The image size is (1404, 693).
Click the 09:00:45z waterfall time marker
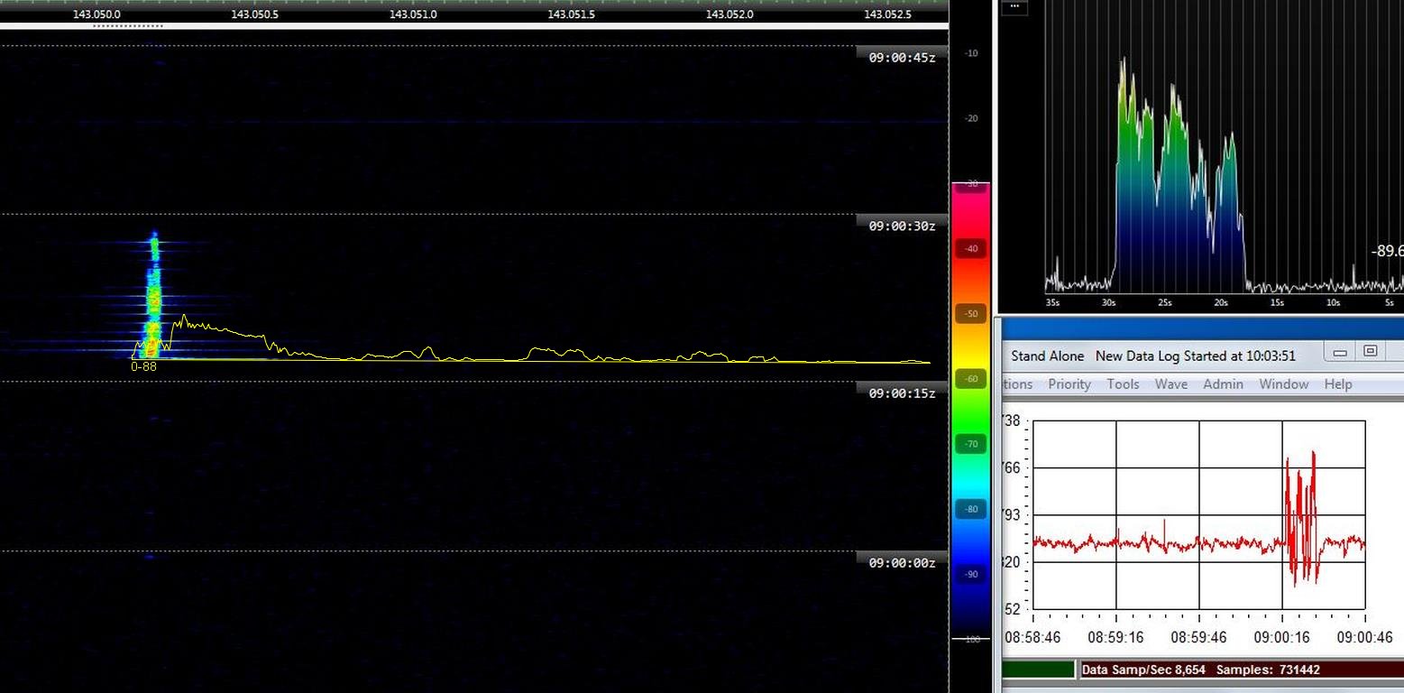pos(902,58)
